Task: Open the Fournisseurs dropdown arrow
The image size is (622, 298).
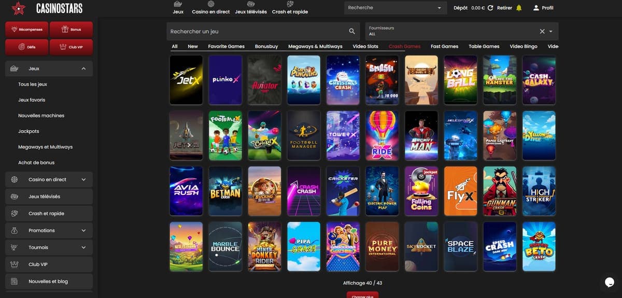Action: tap(551, 32)
